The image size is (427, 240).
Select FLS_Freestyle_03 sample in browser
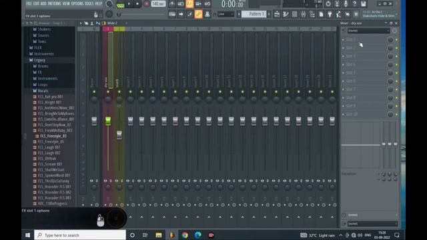53,136
